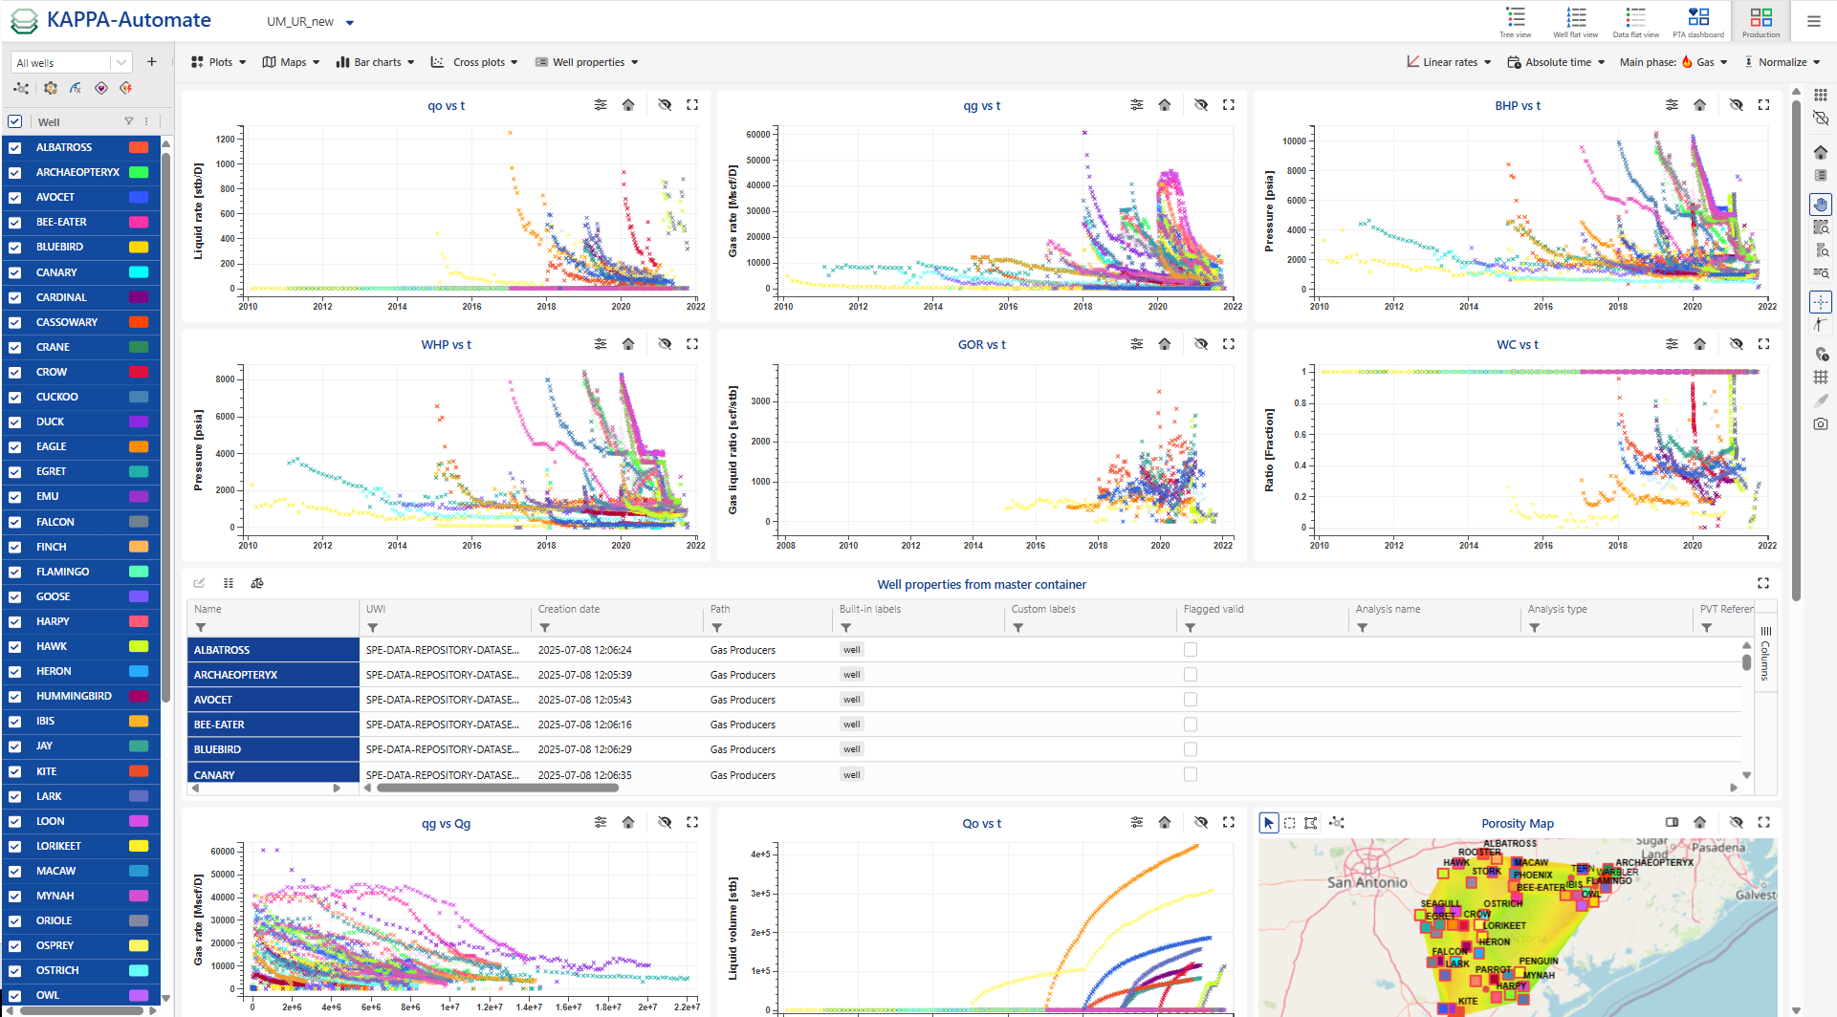Click the Normalize control in the toolbar
This screenshot has height=1017, width=1837.
pyautogui.click(x=1782, y=62)
